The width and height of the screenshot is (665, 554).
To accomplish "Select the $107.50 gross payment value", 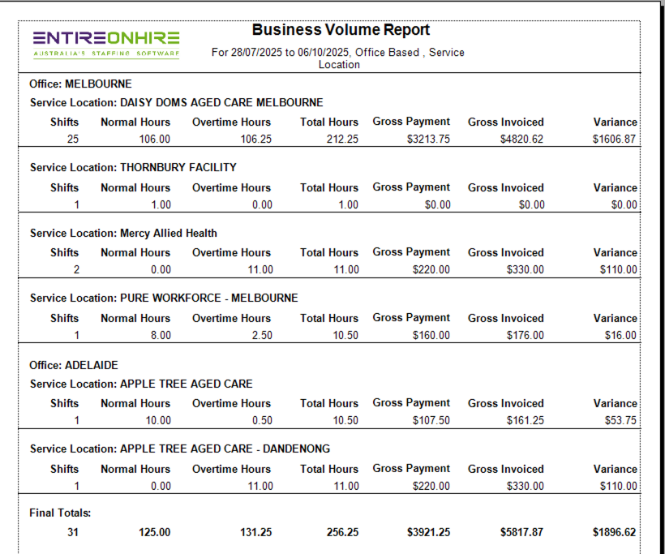I will (431, 420).
